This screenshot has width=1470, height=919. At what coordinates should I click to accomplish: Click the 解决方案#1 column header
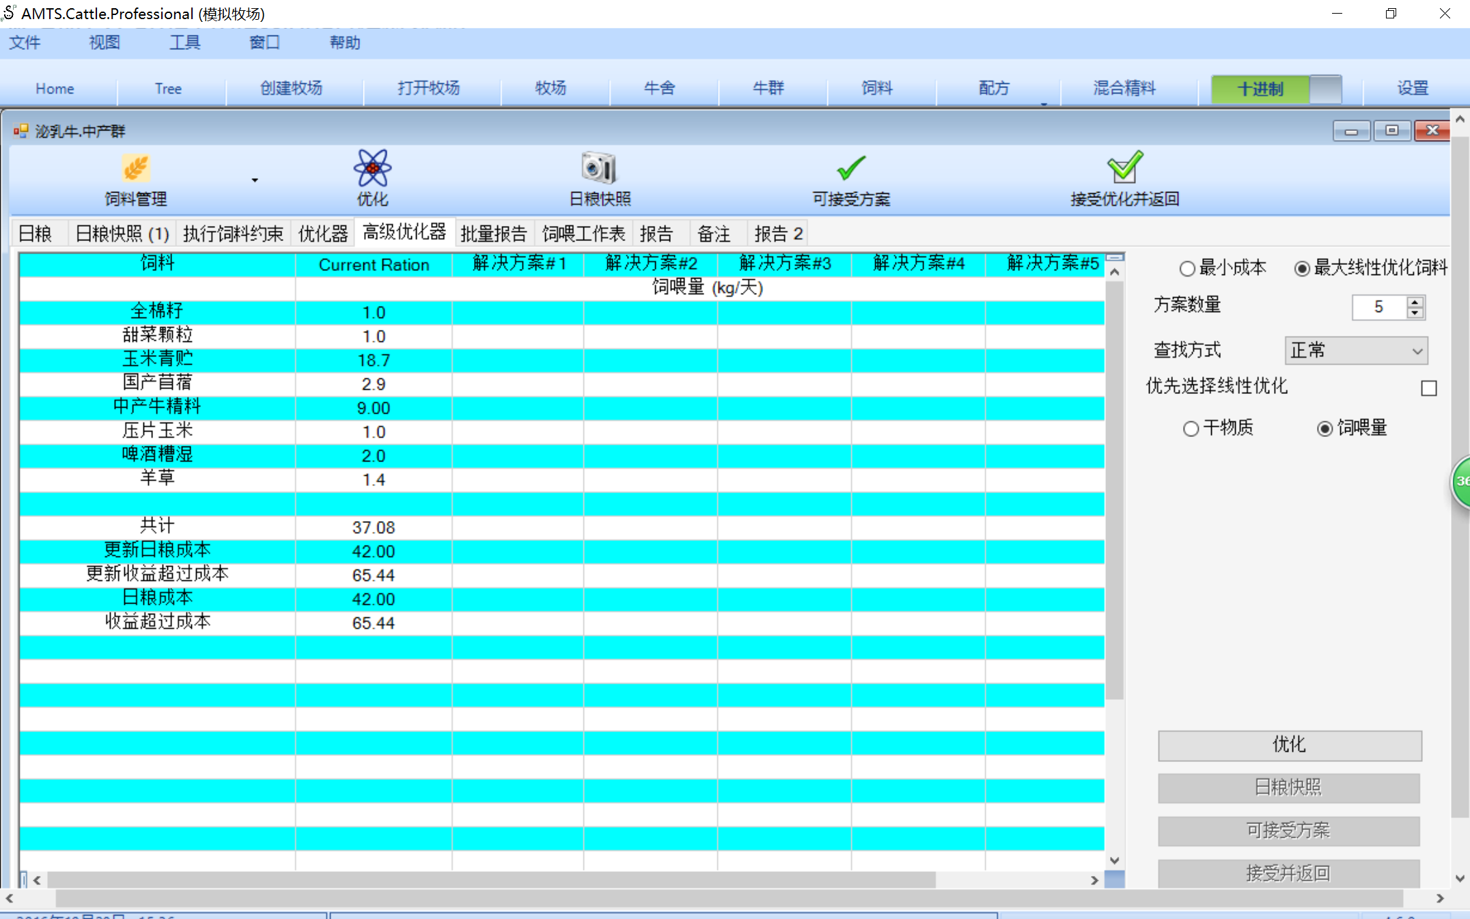(x=518, y=264)
